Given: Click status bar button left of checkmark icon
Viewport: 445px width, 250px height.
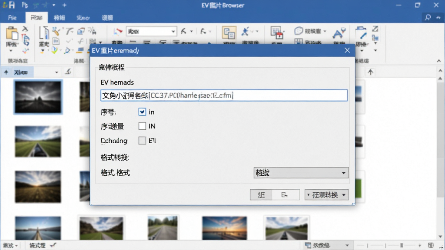Looking at the screenshot, I should click(x=37, y=246).
